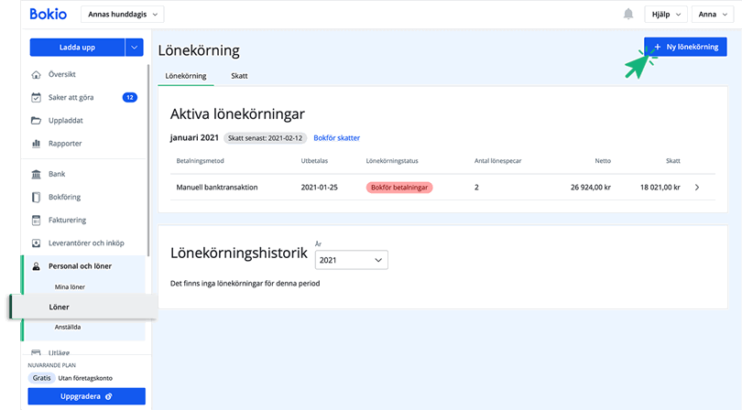This screenshot has width=742, height=410.
Task: Click the Manuell banktransaktion cell
Action: pos(217,188)
